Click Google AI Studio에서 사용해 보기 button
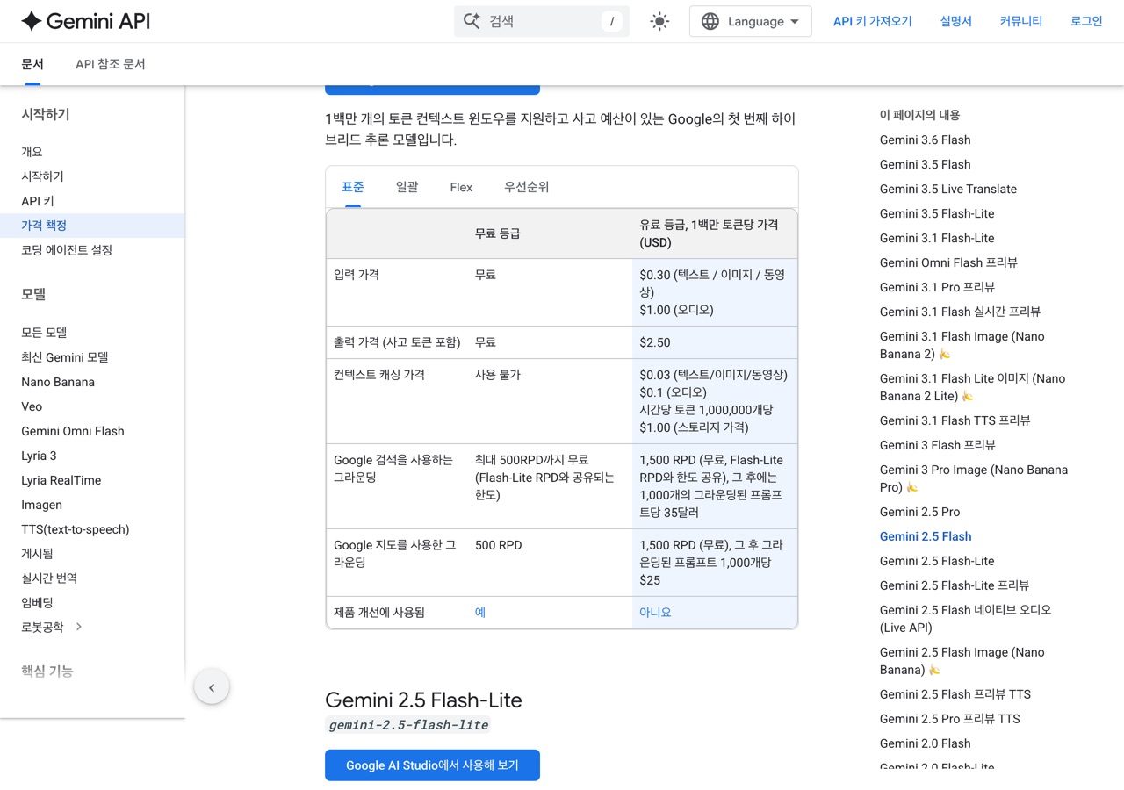The height and width of the screenshot is (790, 1124). 432,765
